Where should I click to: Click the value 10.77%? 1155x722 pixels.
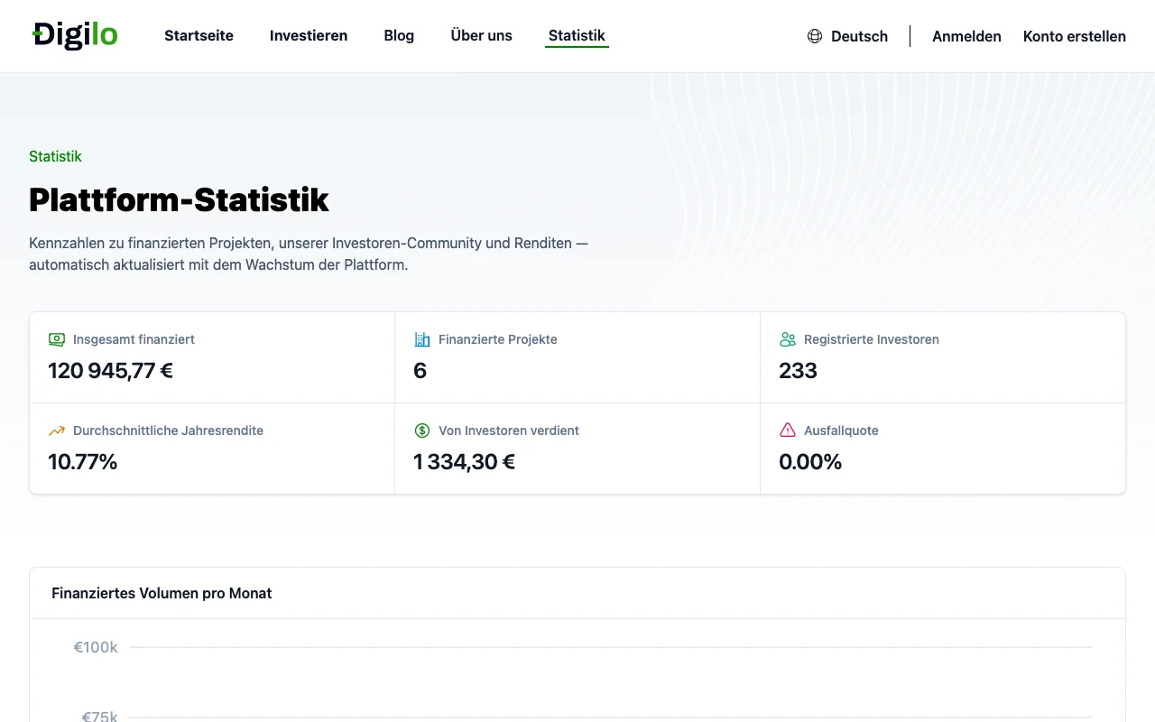click(83, 461)
